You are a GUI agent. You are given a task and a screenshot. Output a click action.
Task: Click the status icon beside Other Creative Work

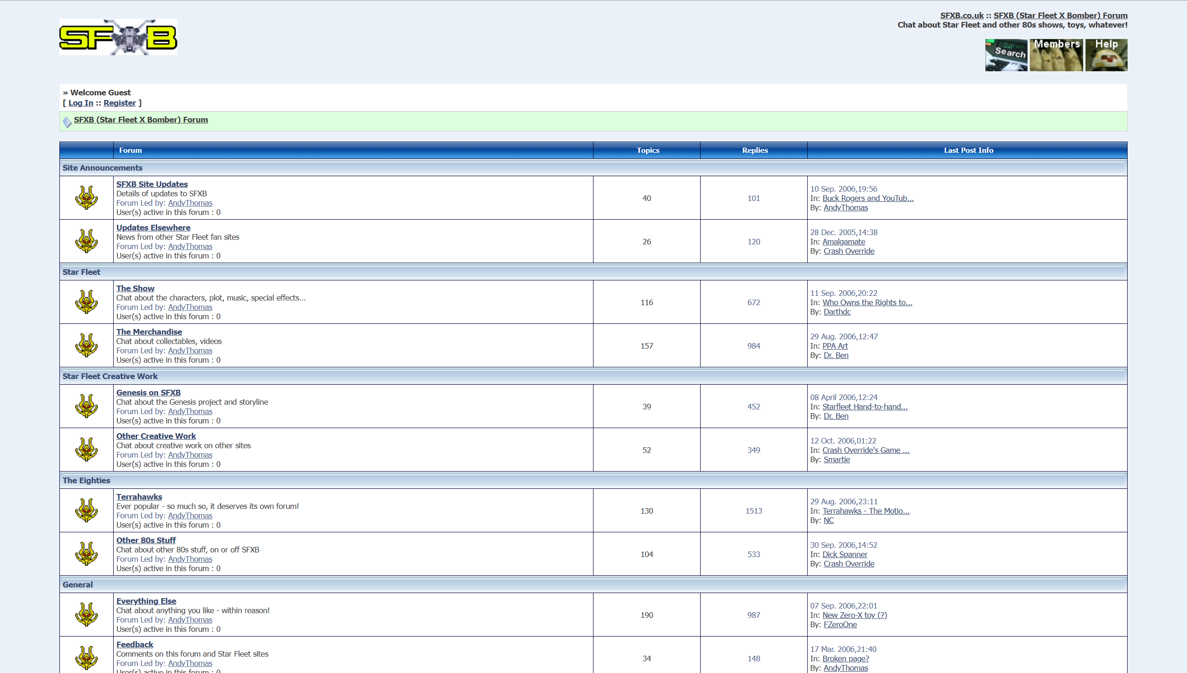87,450
